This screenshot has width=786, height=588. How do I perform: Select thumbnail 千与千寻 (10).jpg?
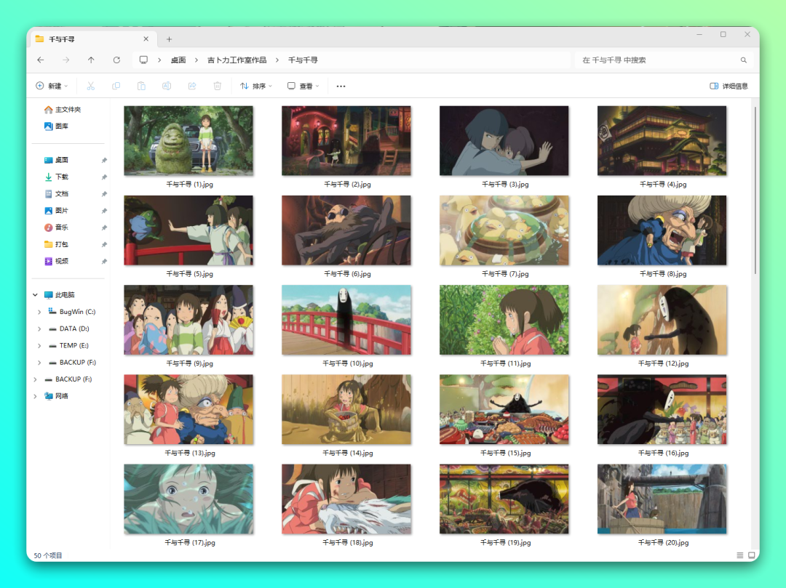[x=346, y=320]
